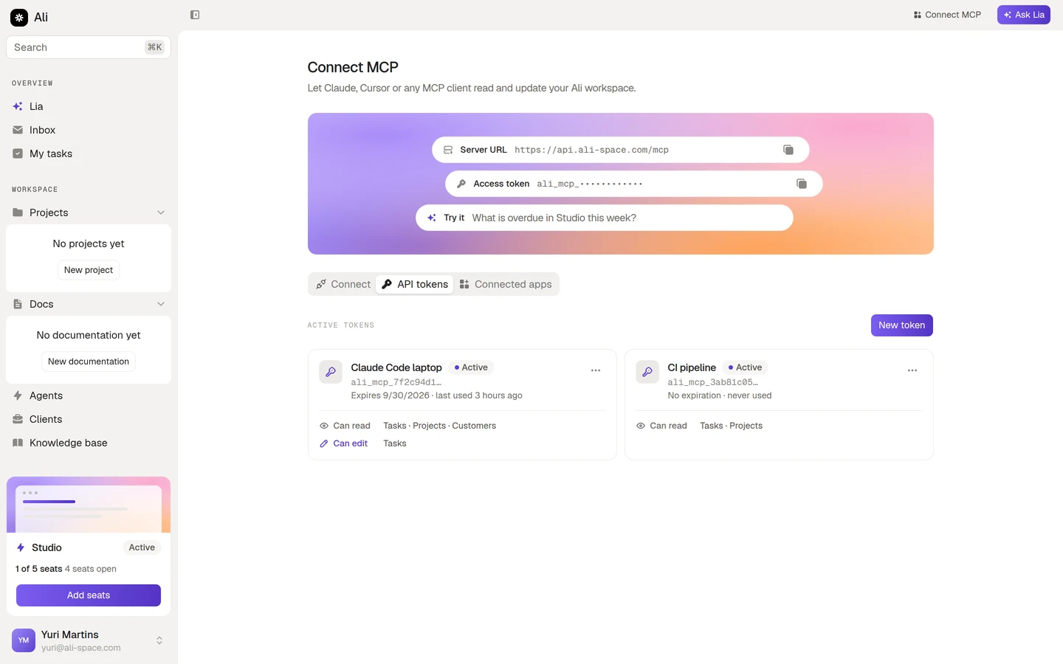
Task: Click the eye icon by Claude Code Can read
Action: 323,426
